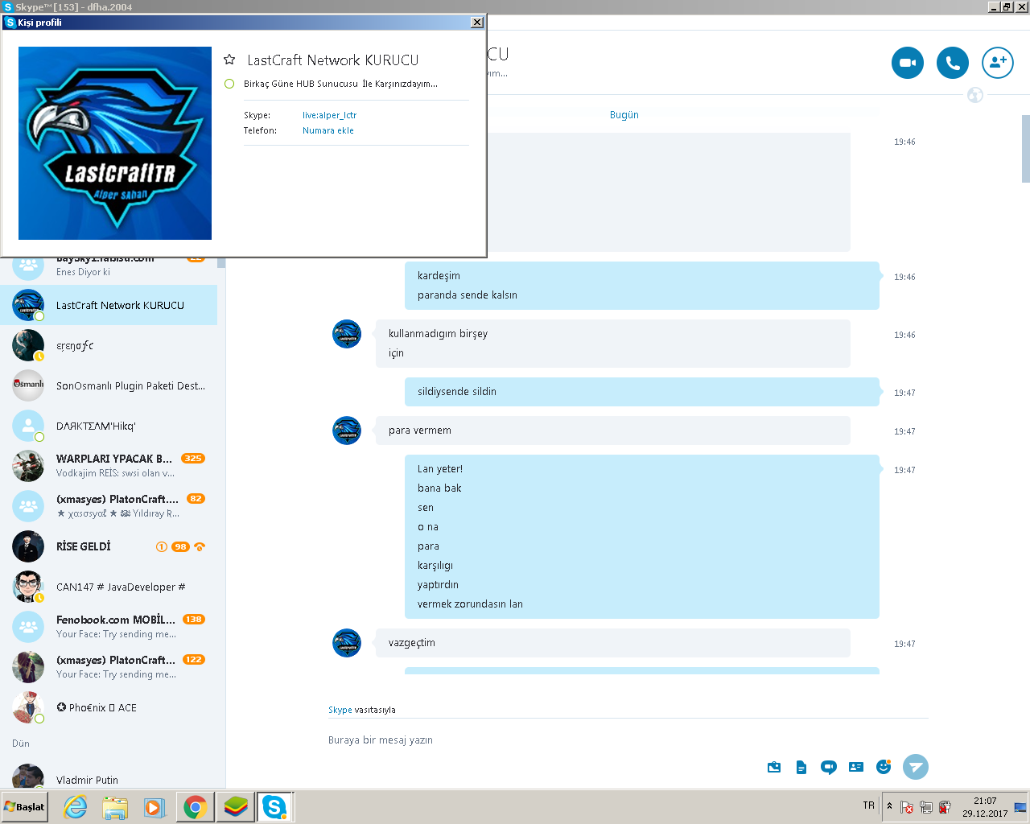Click the live:alper_lctr Skype name link
The height and width of the screenshot is (824, 1030).
pyautogui.click(x=329, y=115)
